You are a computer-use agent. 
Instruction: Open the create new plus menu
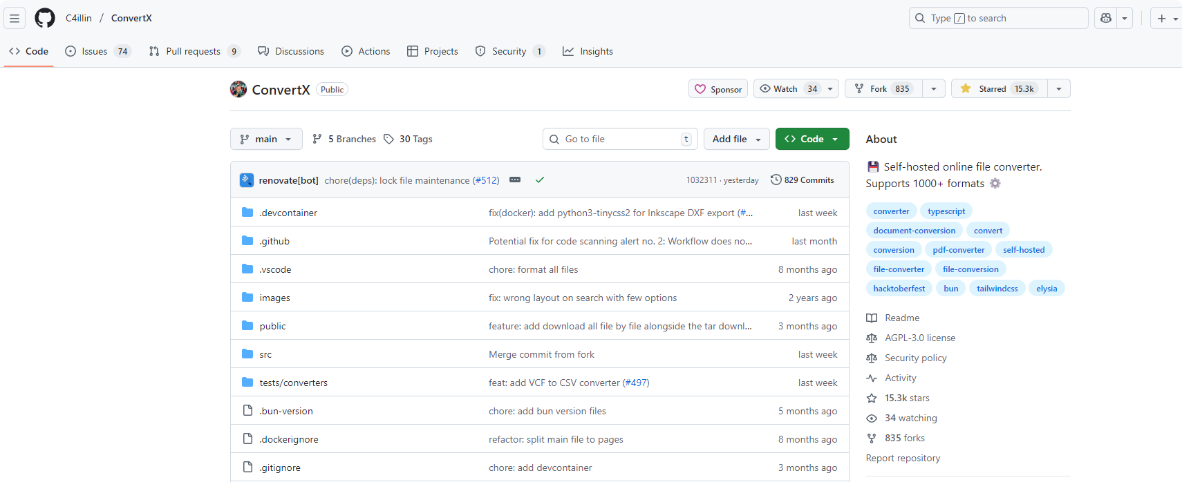pyautogui.click(x=1167, y=19)
